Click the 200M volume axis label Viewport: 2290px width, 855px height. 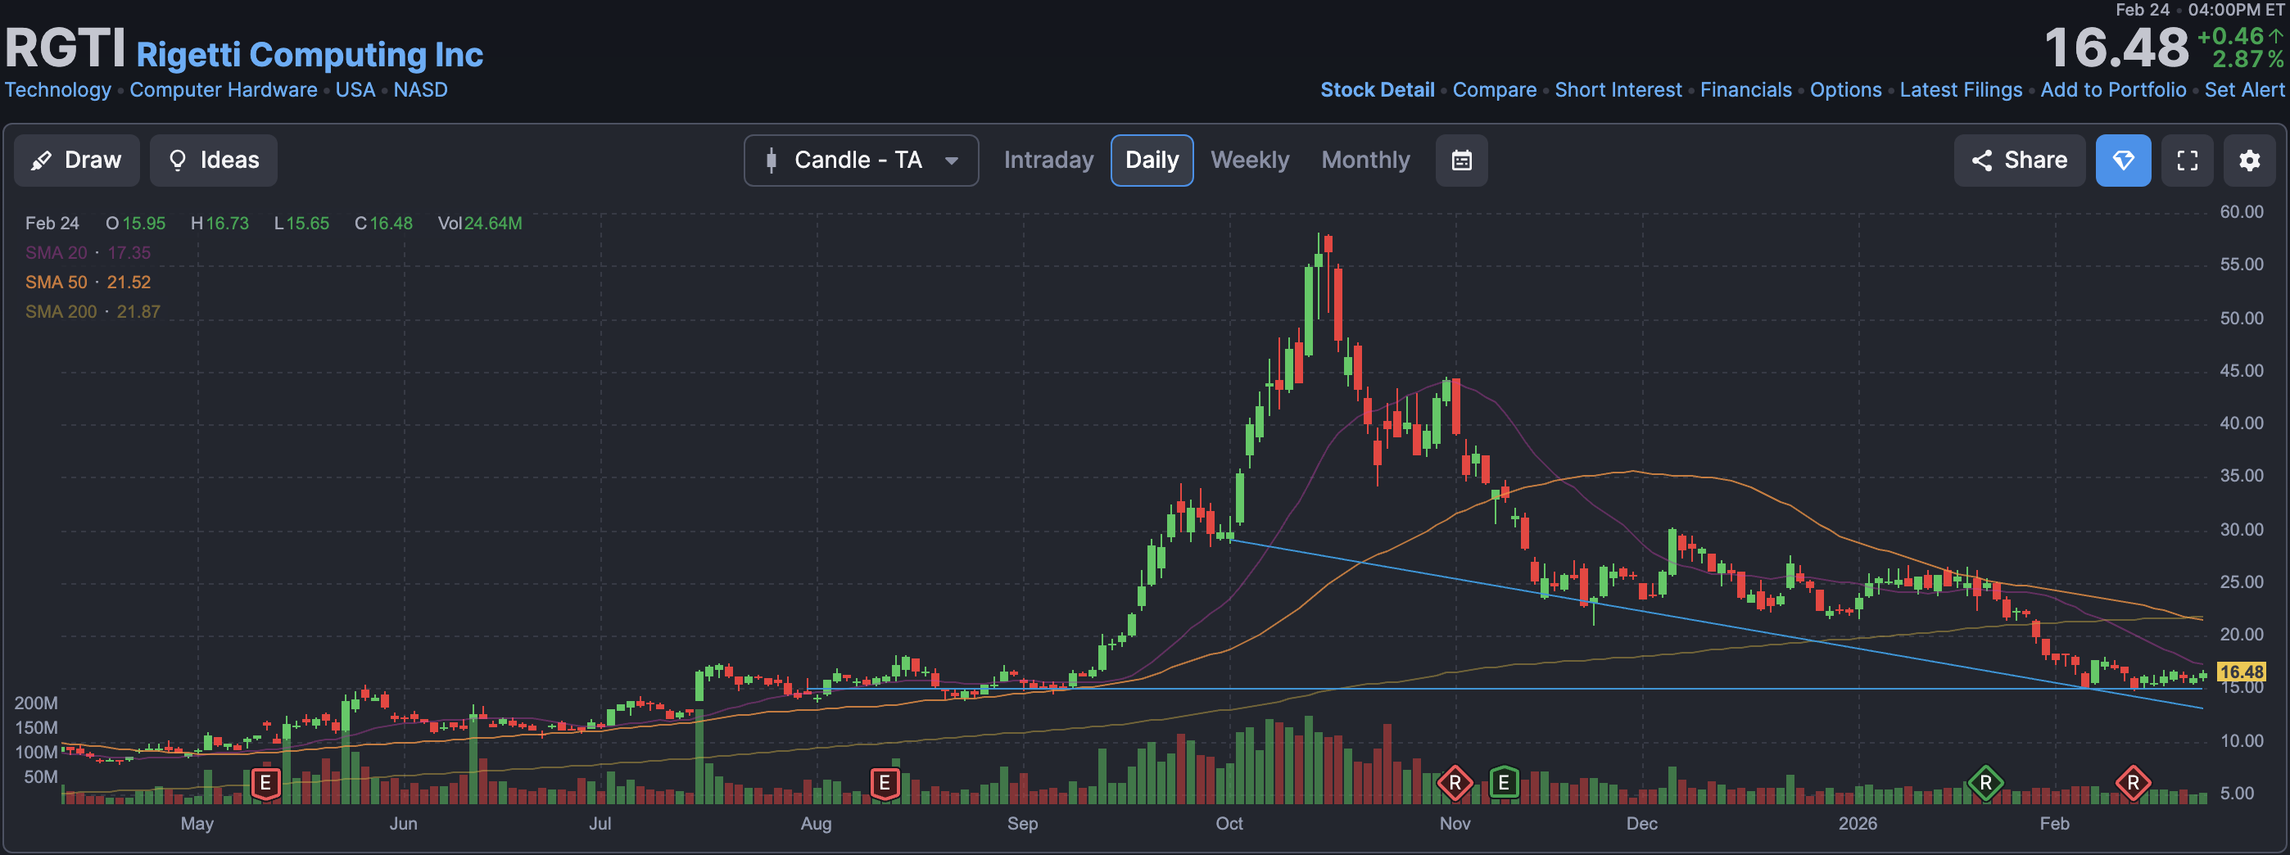[35, 703]
